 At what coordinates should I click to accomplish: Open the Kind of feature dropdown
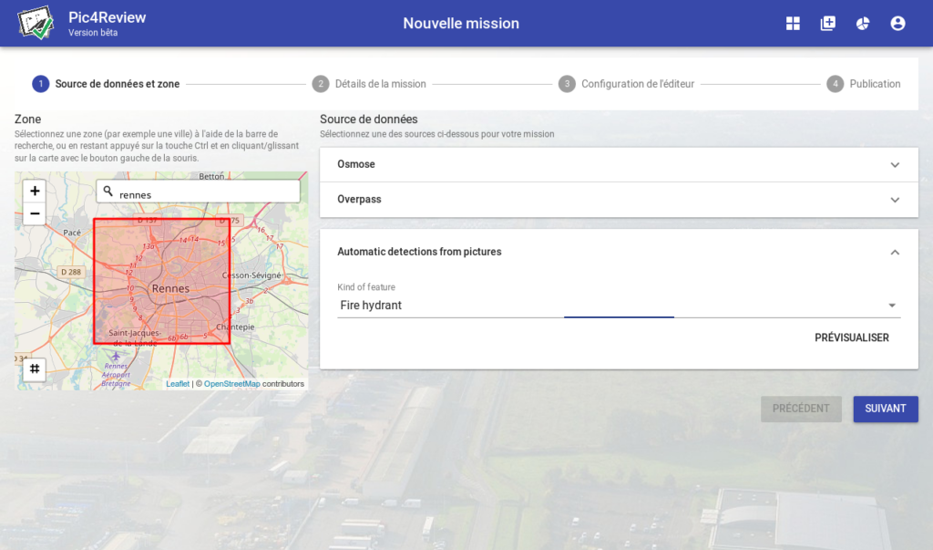619,306
